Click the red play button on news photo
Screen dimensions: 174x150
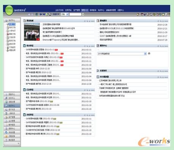coord(38,39)
